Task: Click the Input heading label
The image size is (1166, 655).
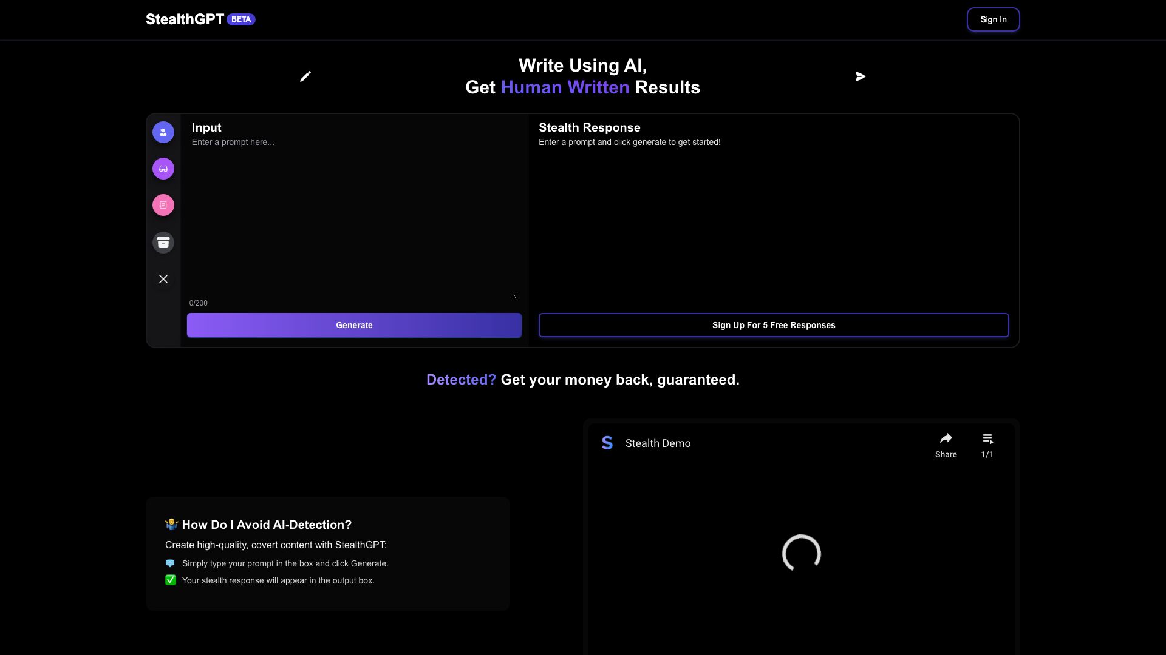Action: [x=206, y=127]
